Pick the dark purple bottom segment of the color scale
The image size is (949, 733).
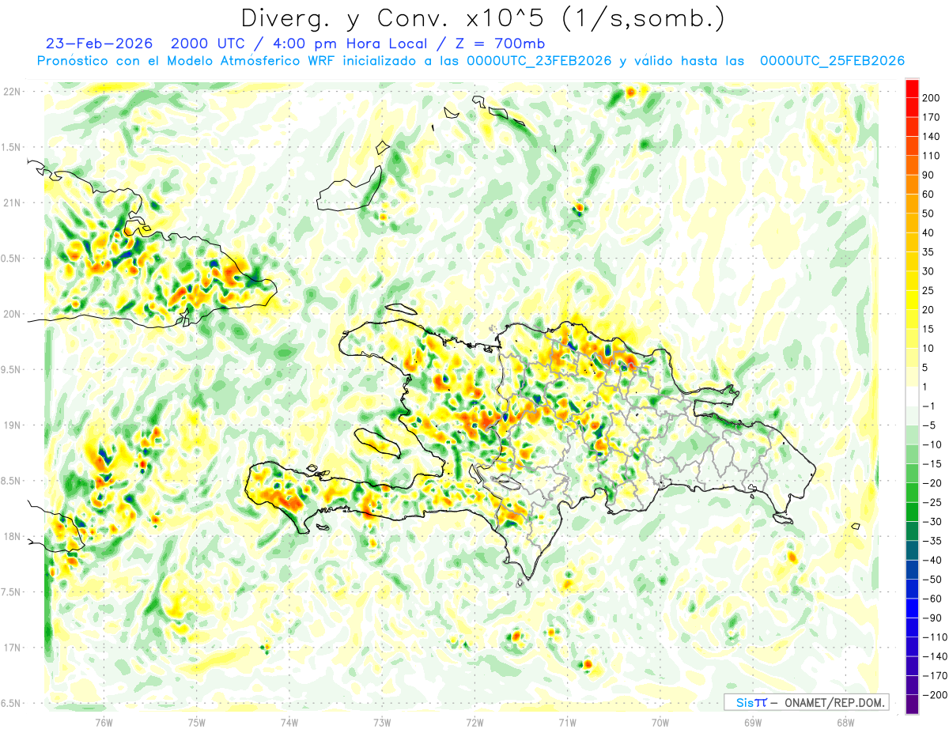tap(912, 705)
